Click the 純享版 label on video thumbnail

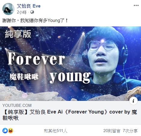[18, 34]
